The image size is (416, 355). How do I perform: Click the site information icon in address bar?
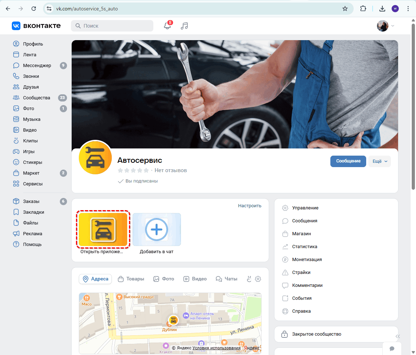pos(49,9)
